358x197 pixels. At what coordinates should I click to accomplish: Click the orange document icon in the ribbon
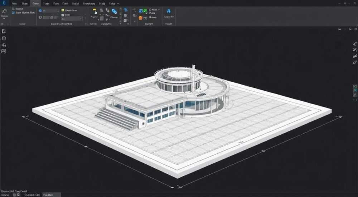tap(141, 18)
